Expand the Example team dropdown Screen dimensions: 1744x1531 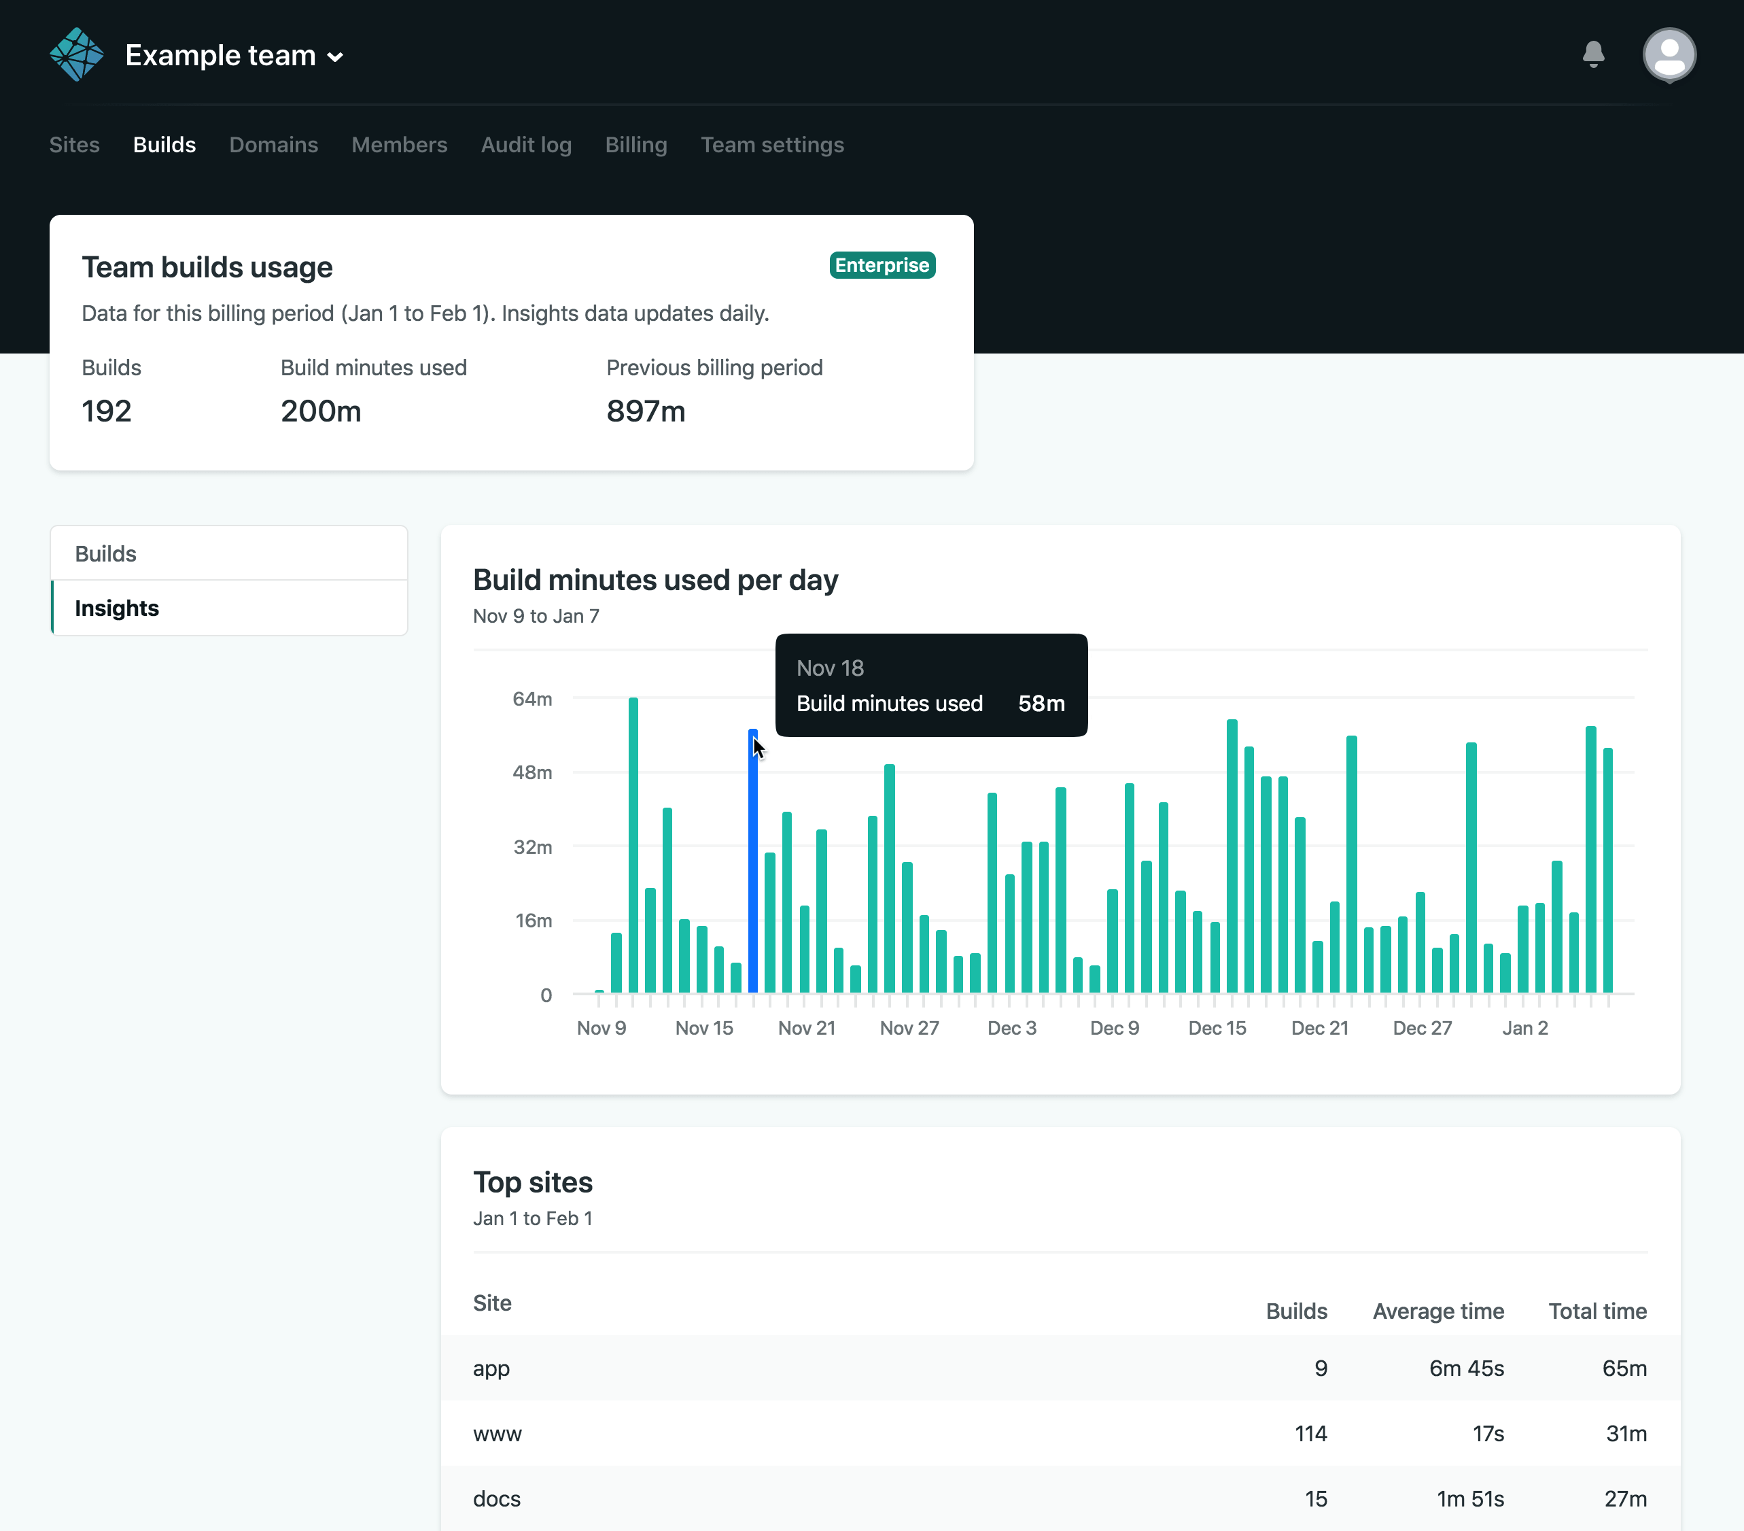[234, 56]
